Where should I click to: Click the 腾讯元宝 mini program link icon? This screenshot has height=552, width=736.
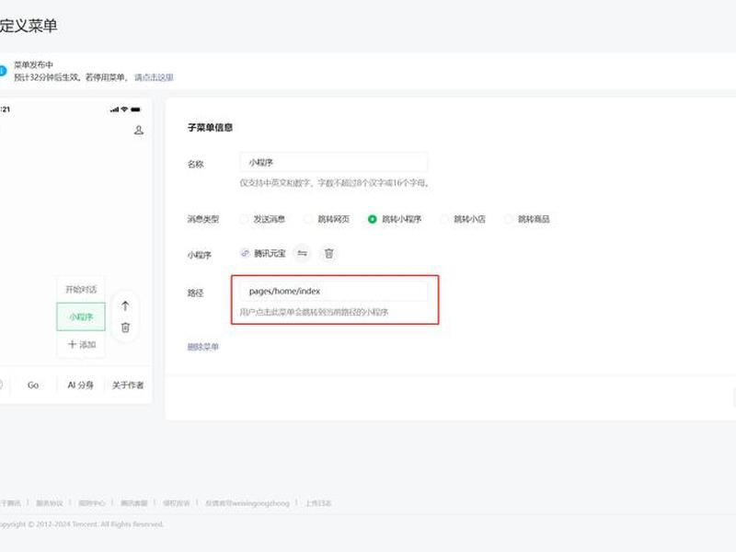tap(245, 254)
